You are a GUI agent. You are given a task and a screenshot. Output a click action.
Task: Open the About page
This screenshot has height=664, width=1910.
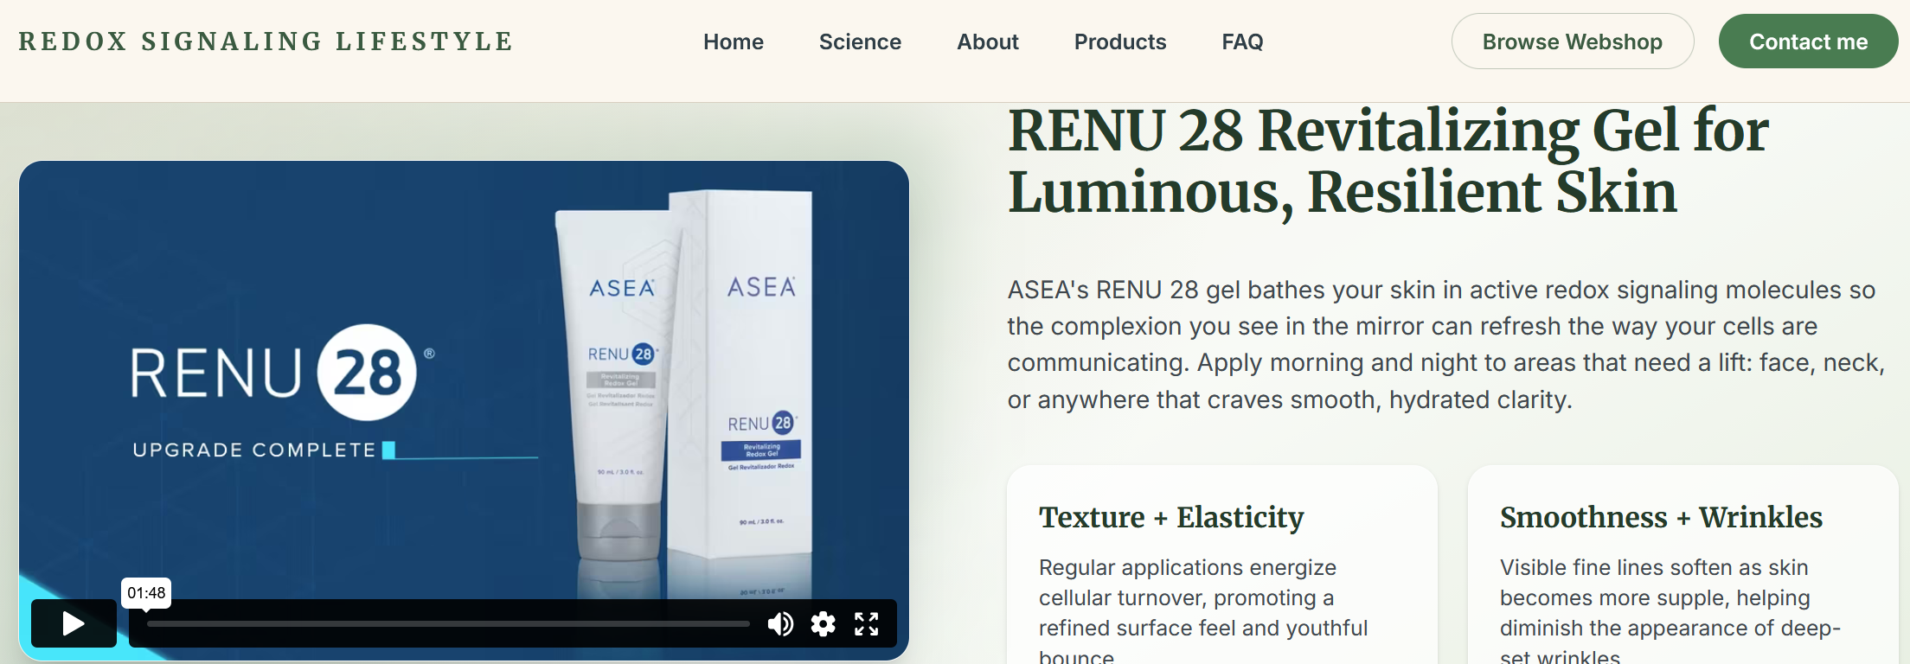988,41
